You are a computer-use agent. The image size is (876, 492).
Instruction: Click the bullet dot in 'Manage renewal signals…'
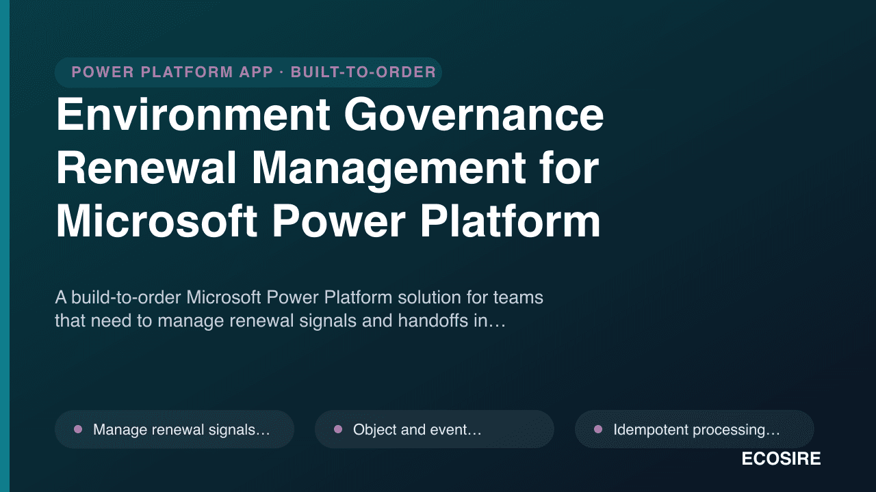(78, 429)
